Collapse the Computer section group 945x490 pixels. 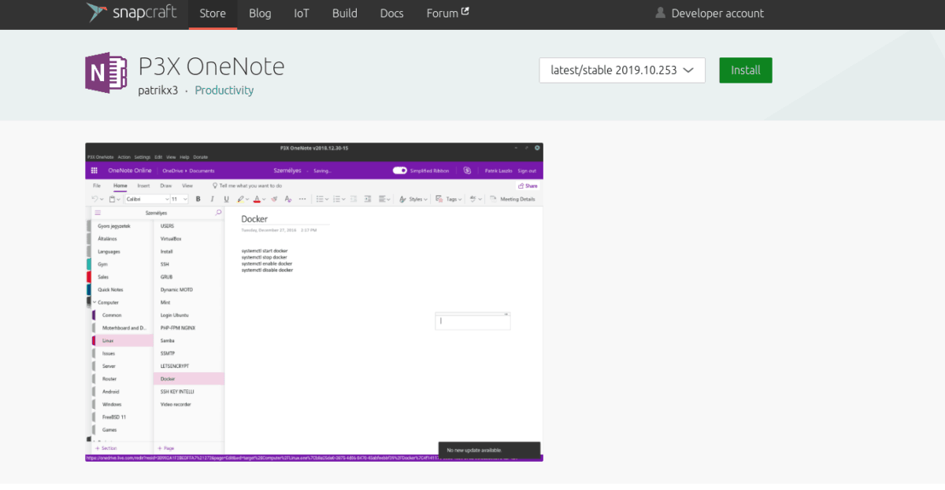pyautogui.click(x=94, y=302)
